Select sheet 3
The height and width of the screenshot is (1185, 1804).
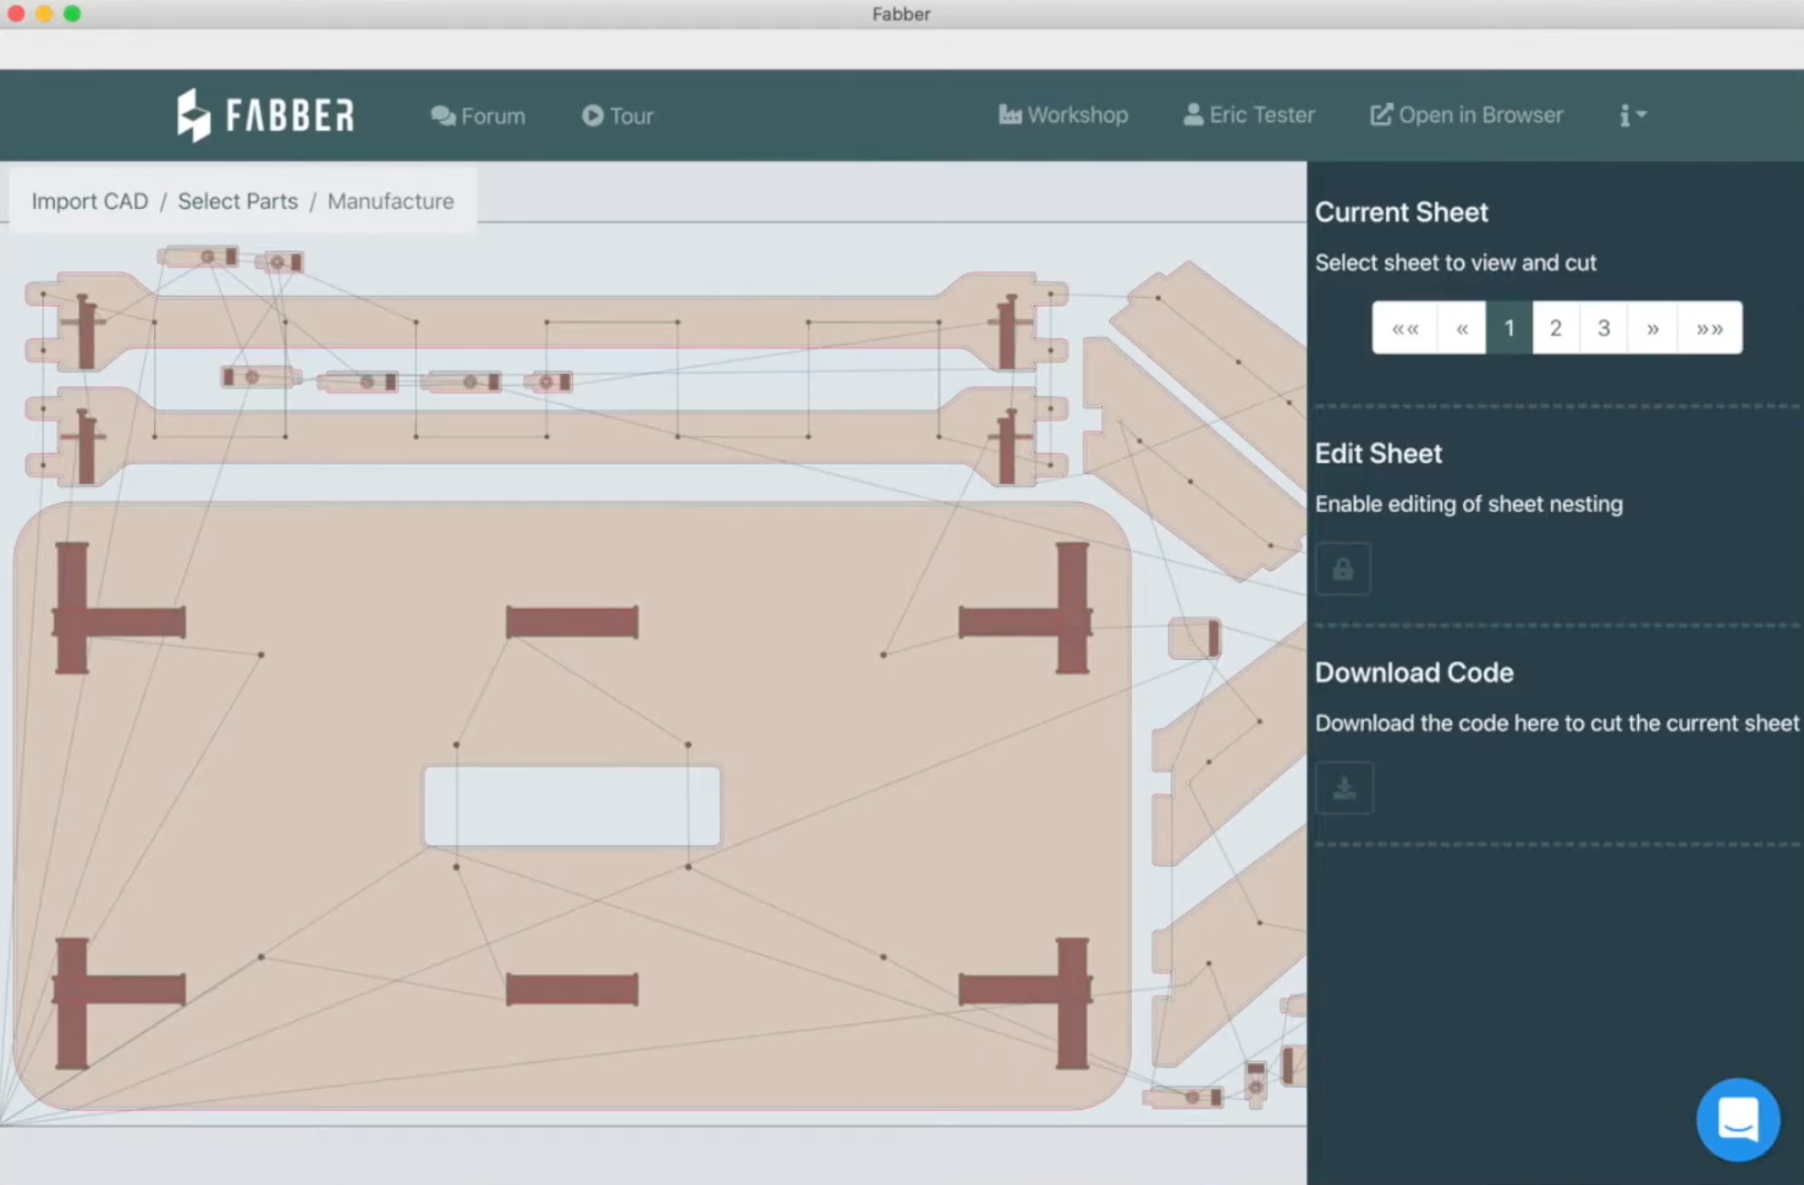tap(1603, 328)
